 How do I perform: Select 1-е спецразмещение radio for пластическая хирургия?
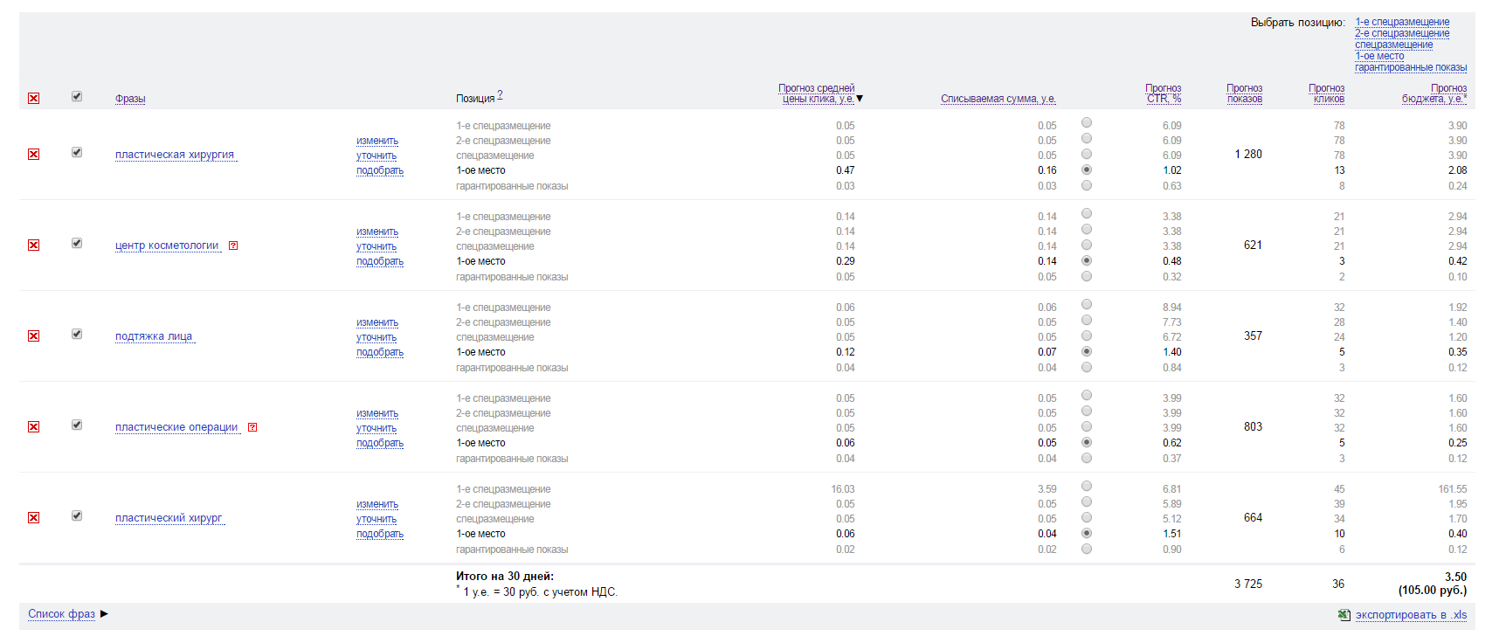[1087, 122]
